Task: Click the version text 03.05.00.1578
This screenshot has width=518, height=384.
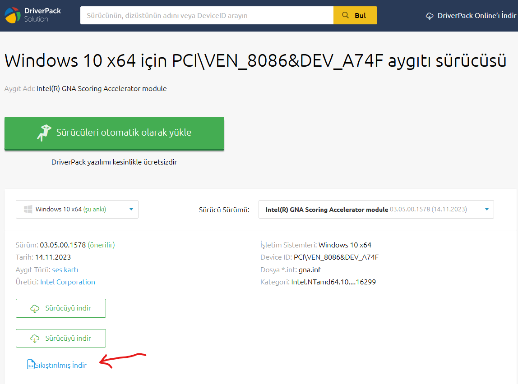Action: click(x=63, y=245)
